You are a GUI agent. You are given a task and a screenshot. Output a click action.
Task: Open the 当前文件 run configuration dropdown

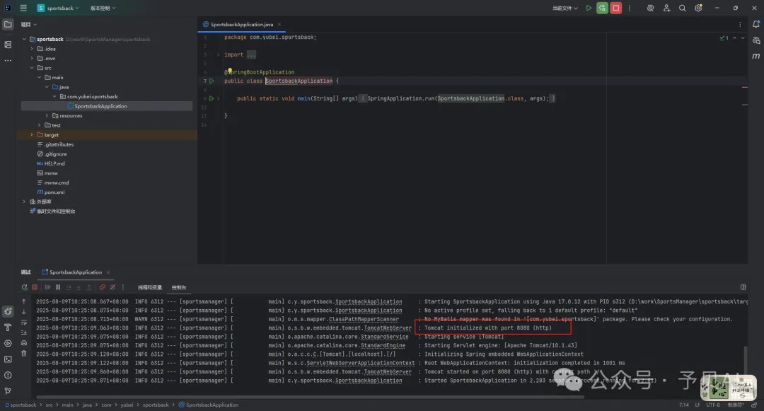(565, 8)
